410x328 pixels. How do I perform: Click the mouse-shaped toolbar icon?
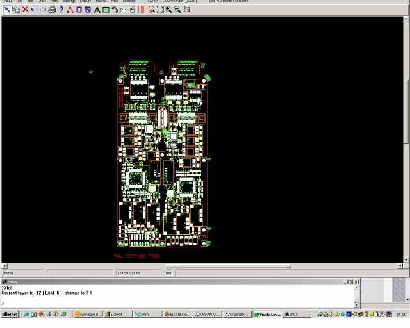133,10
